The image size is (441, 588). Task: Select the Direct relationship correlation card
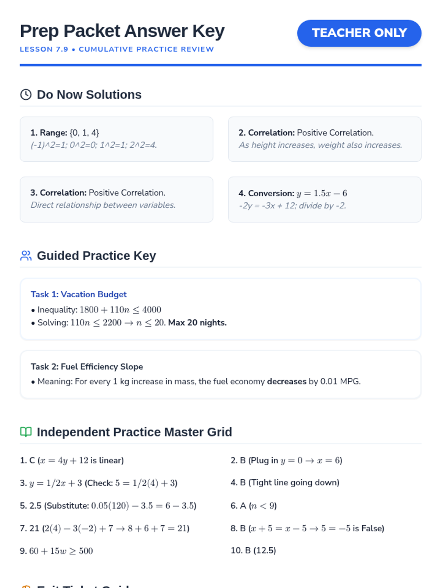116,199
